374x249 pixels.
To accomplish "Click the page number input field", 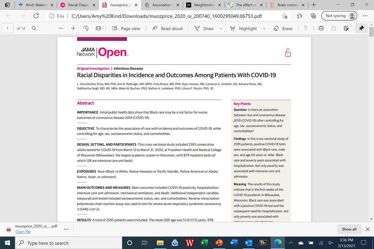I will [x=7, y=29].
